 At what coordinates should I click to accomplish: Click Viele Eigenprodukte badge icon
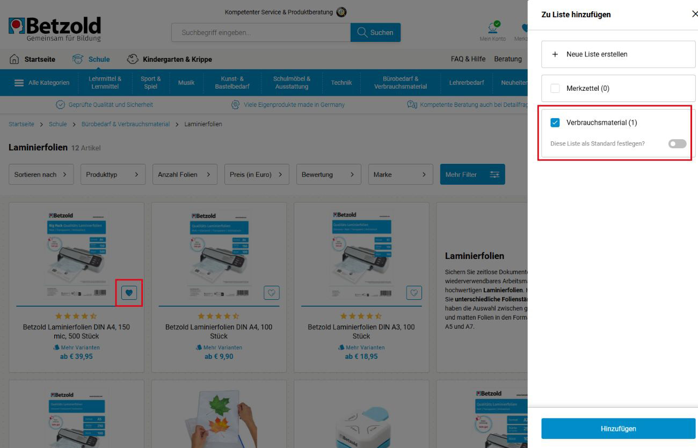[235, 105]
